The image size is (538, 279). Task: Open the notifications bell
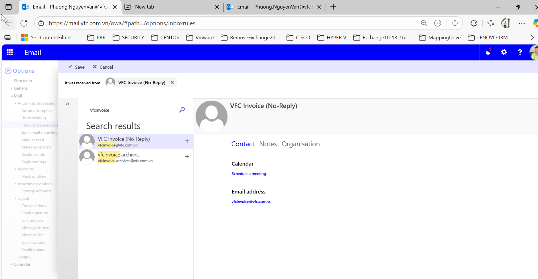(488, 52)
